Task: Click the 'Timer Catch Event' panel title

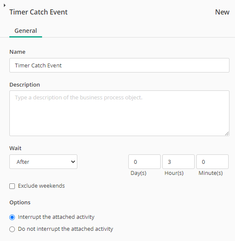Action: tap(38, 12)
